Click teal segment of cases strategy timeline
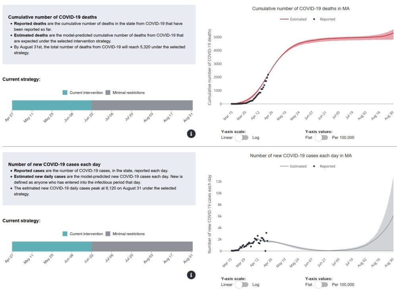This screenshot has width=397, height=292. [x=52, y=246]
